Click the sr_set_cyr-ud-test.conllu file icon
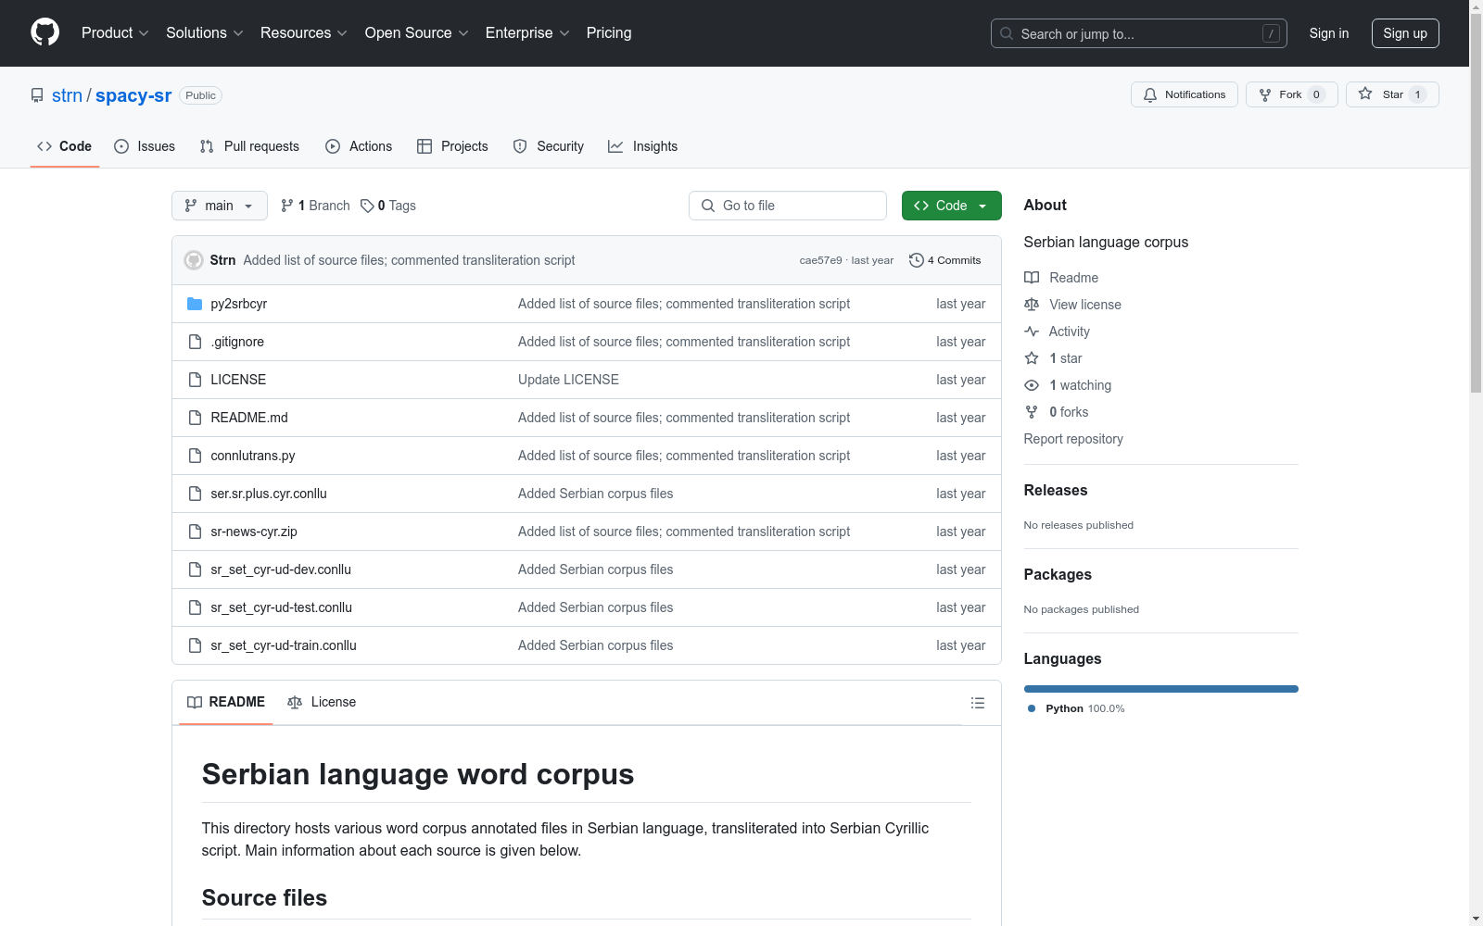The height and width of the screenshot is (926, 1483). click(195, 607)
